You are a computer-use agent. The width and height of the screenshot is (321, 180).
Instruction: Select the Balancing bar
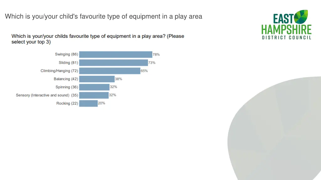[x=97, y=79]
